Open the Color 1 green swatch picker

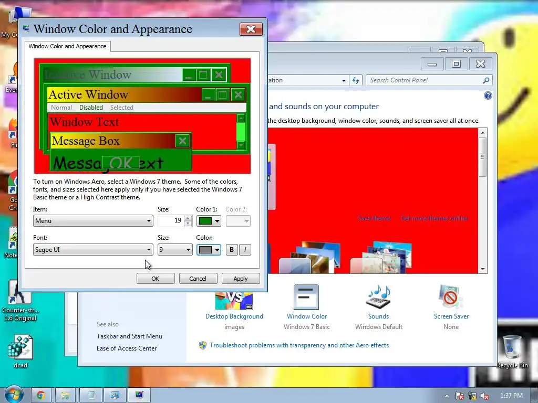pos(209,221)
